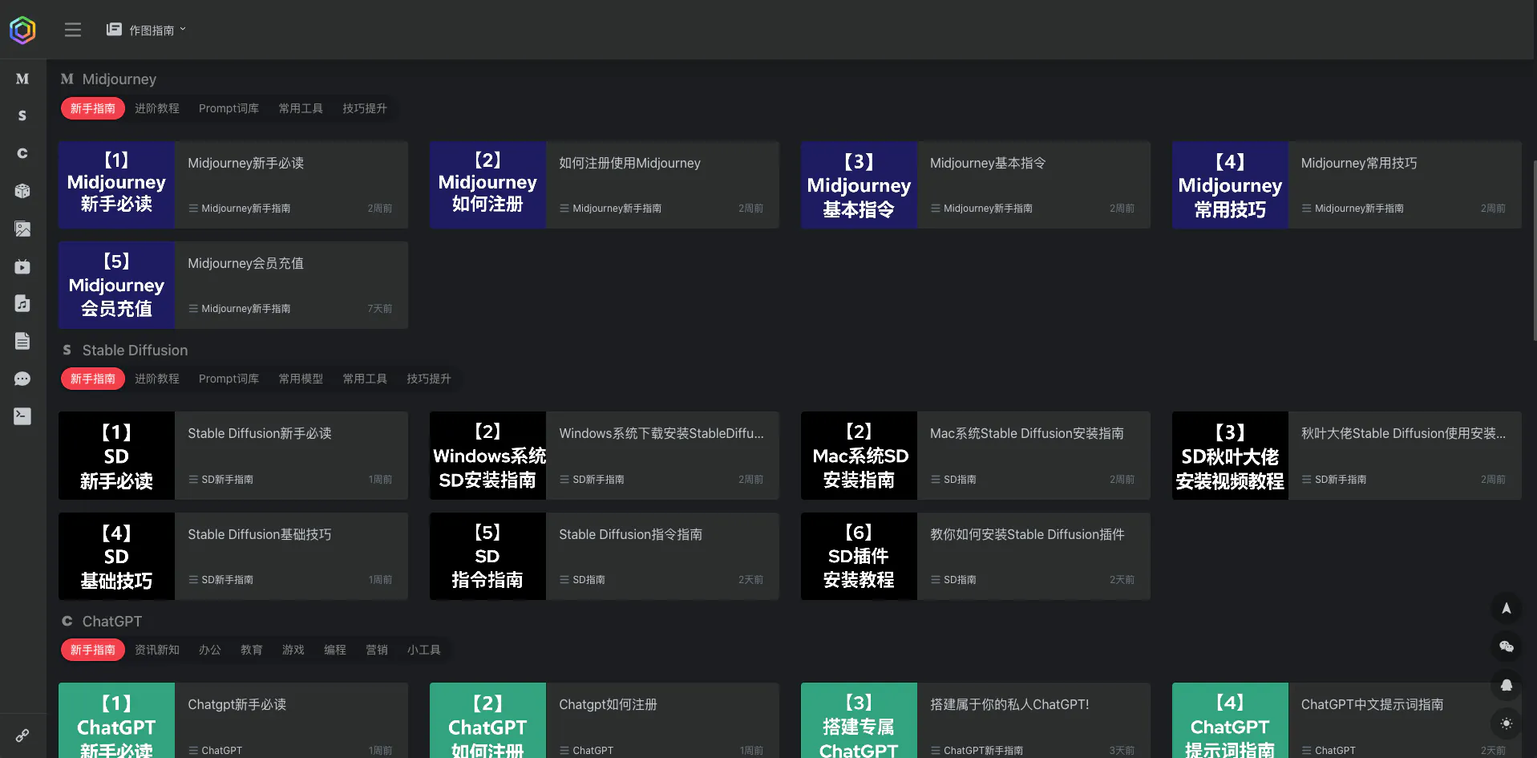
Task: Open the image gallery icon in the sidebar
Action: [22, 229]
